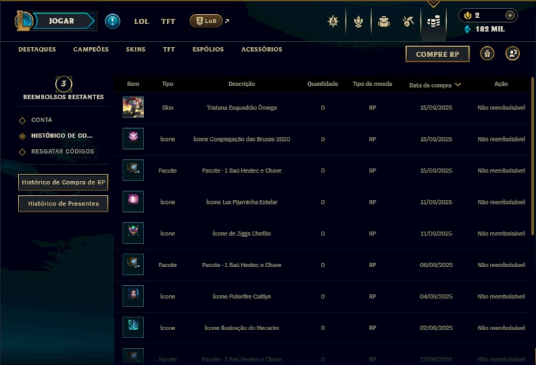Click the COMPRE RP button

[x=438, y=54]
